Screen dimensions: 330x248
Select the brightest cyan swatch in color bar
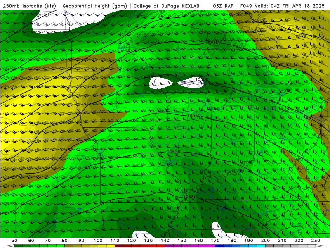(x=261, y=246)
